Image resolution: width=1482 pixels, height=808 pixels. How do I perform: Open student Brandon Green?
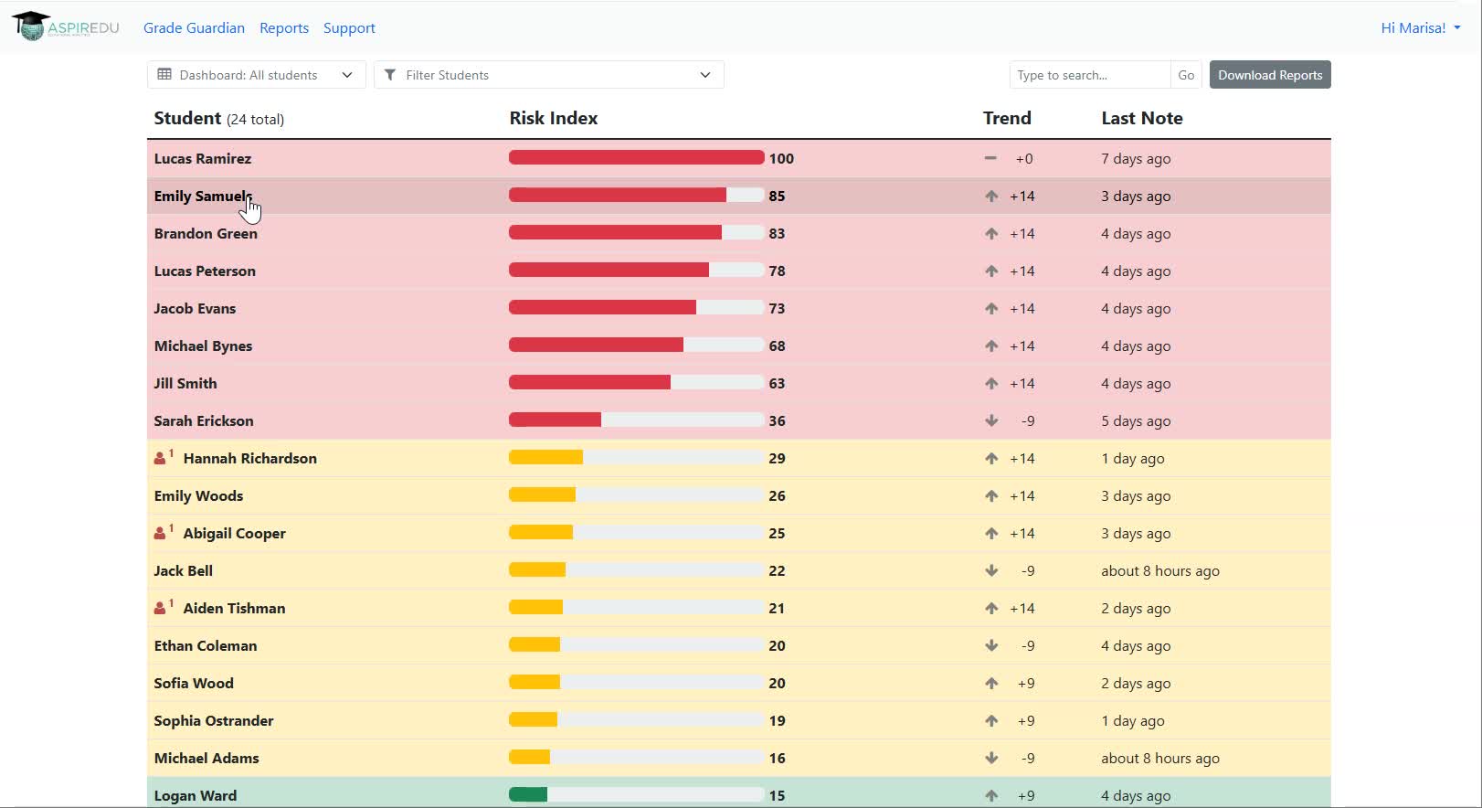pos(206,233)
